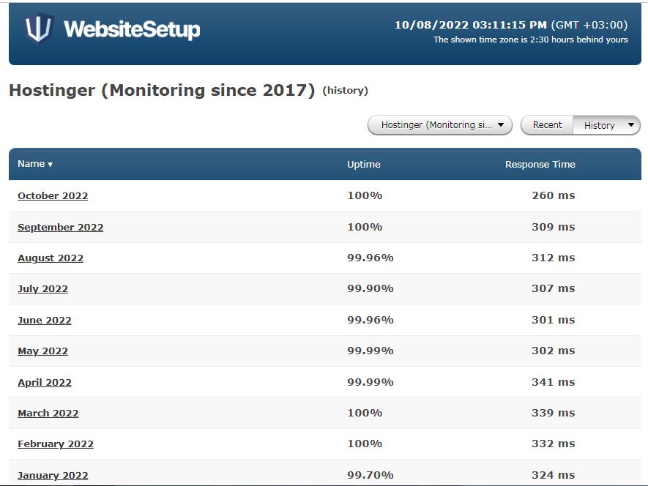
Task: Select the History tab
Action: (599, 125)
